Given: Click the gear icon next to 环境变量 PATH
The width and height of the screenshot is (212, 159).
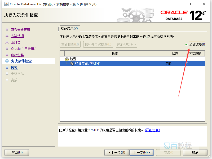Looking at the screenshot, I should (x=72, y=64).
